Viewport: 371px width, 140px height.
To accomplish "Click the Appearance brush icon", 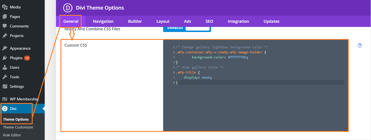I will [5, 48].
